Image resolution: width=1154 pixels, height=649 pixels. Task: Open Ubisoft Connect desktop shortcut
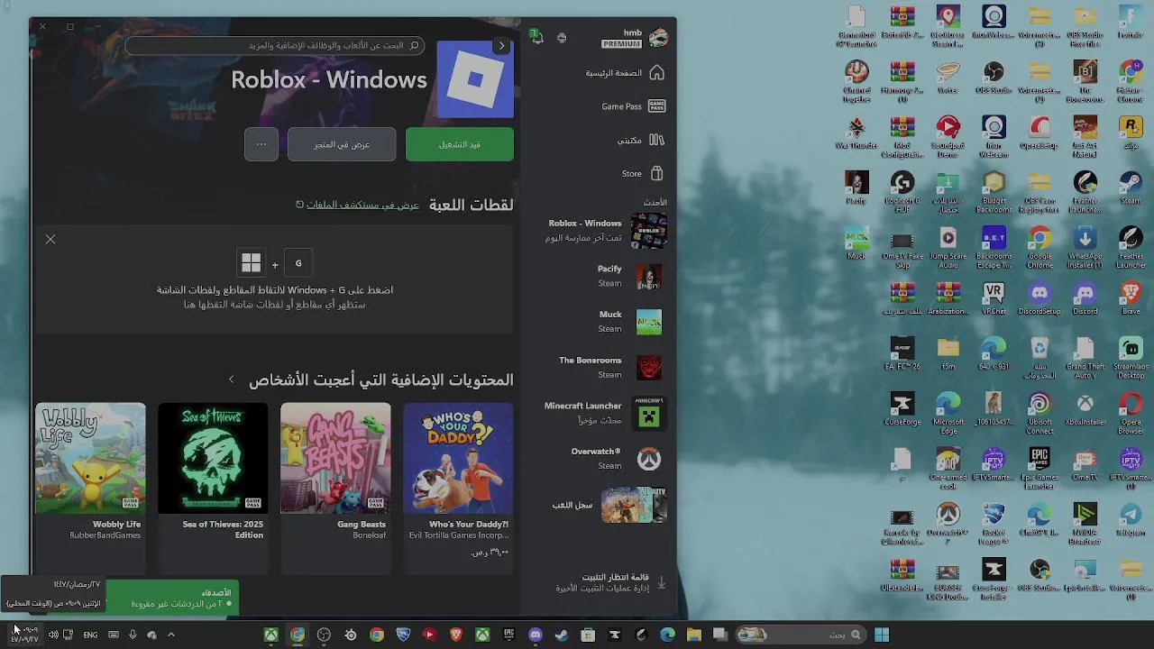(x=1040, y=413)
